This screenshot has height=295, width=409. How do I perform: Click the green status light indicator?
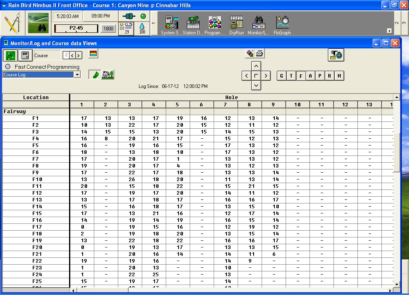[x=143, y=16]
